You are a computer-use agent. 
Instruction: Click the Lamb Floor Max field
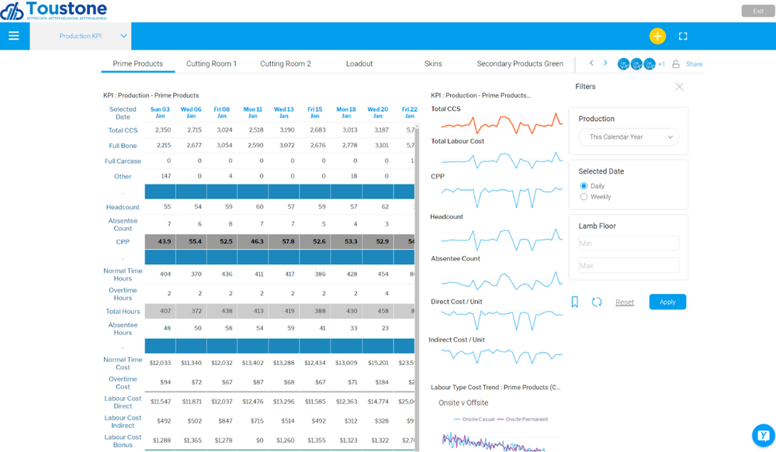629,266
